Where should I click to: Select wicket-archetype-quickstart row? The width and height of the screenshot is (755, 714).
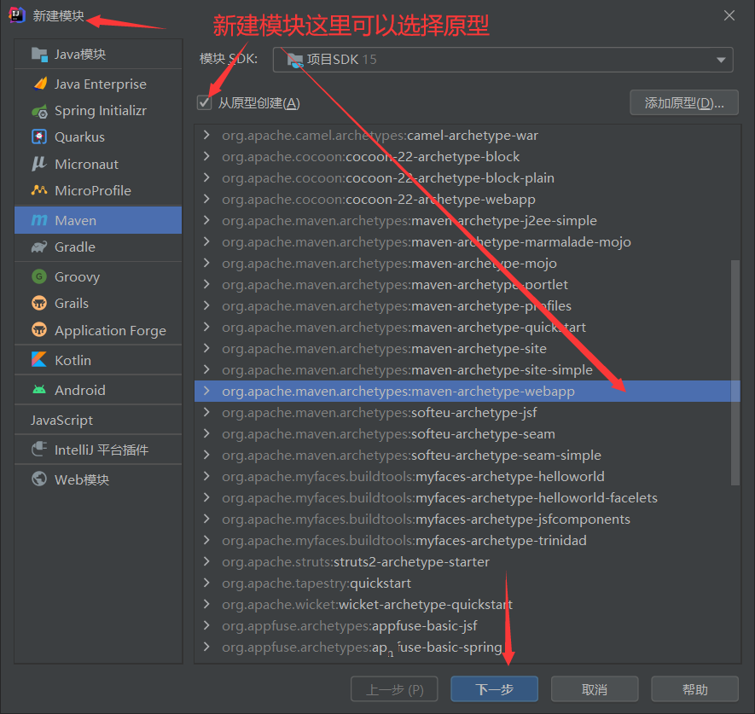pyautogui.click(x=467, y=604)
